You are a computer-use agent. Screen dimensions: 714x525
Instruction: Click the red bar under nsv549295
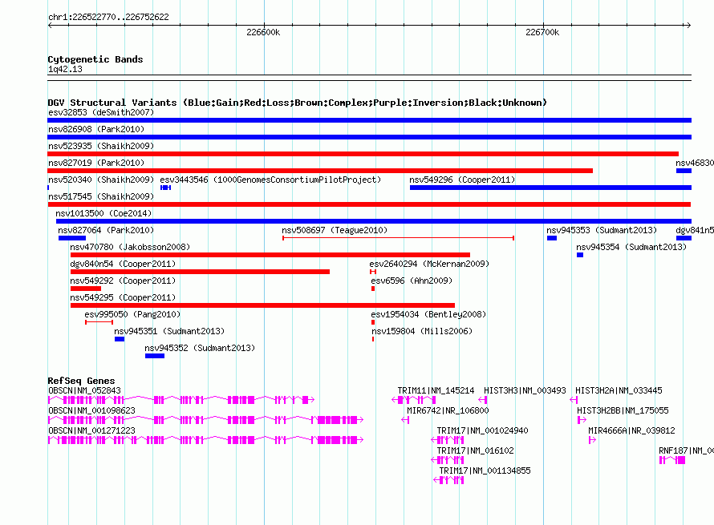(x=263, y=305)
